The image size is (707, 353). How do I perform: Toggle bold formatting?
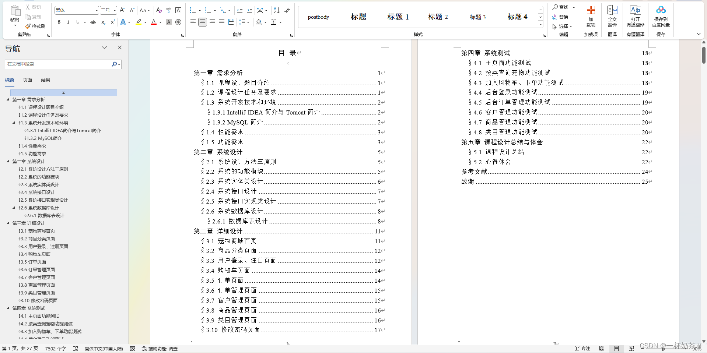tap(59, 22)
